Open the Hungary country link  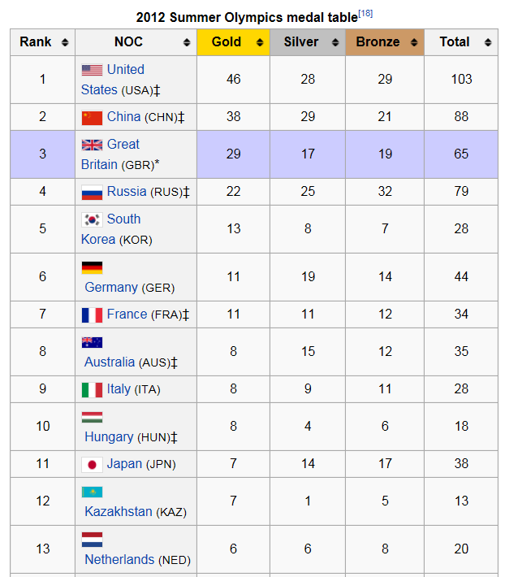pos(109,437)
